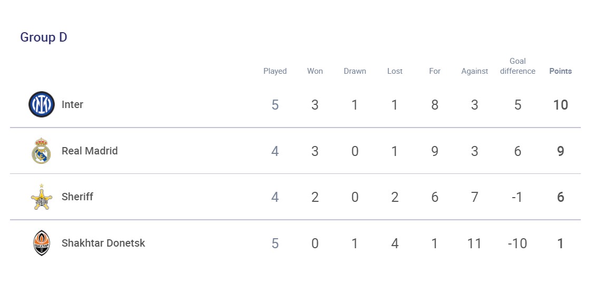Click the Group D heading
The height and width of the screenshot is (283, 594).
(44, 37)
